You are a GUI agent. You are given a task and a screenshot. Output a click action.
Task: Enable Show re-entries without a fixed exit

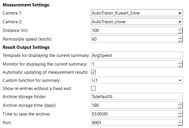[x=93, y=88]
